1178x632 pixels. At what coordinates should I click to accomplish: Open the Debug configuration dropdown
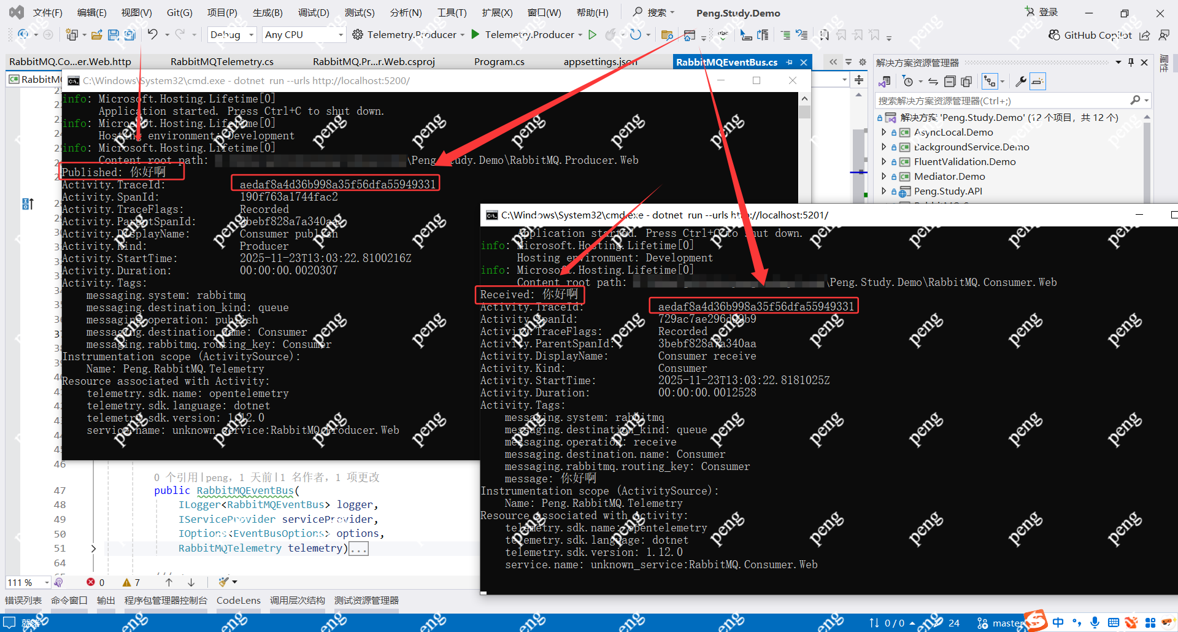pyautogui.click(x=233, y=35)
